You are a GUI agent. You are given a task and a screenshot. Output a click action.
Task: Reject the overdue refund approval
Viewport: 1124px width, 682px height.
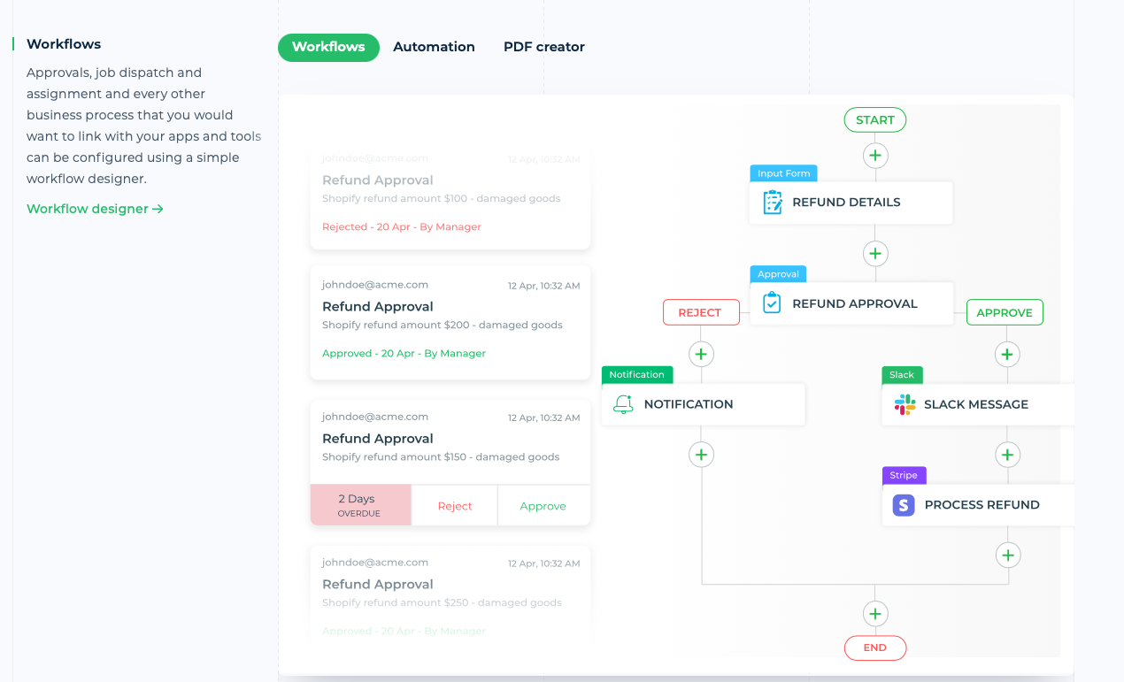pos(454,505)
